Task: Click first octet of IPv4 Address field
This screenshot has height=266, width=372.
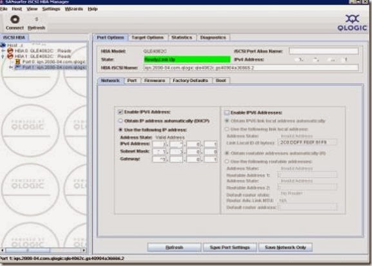Action: point(159,144)
